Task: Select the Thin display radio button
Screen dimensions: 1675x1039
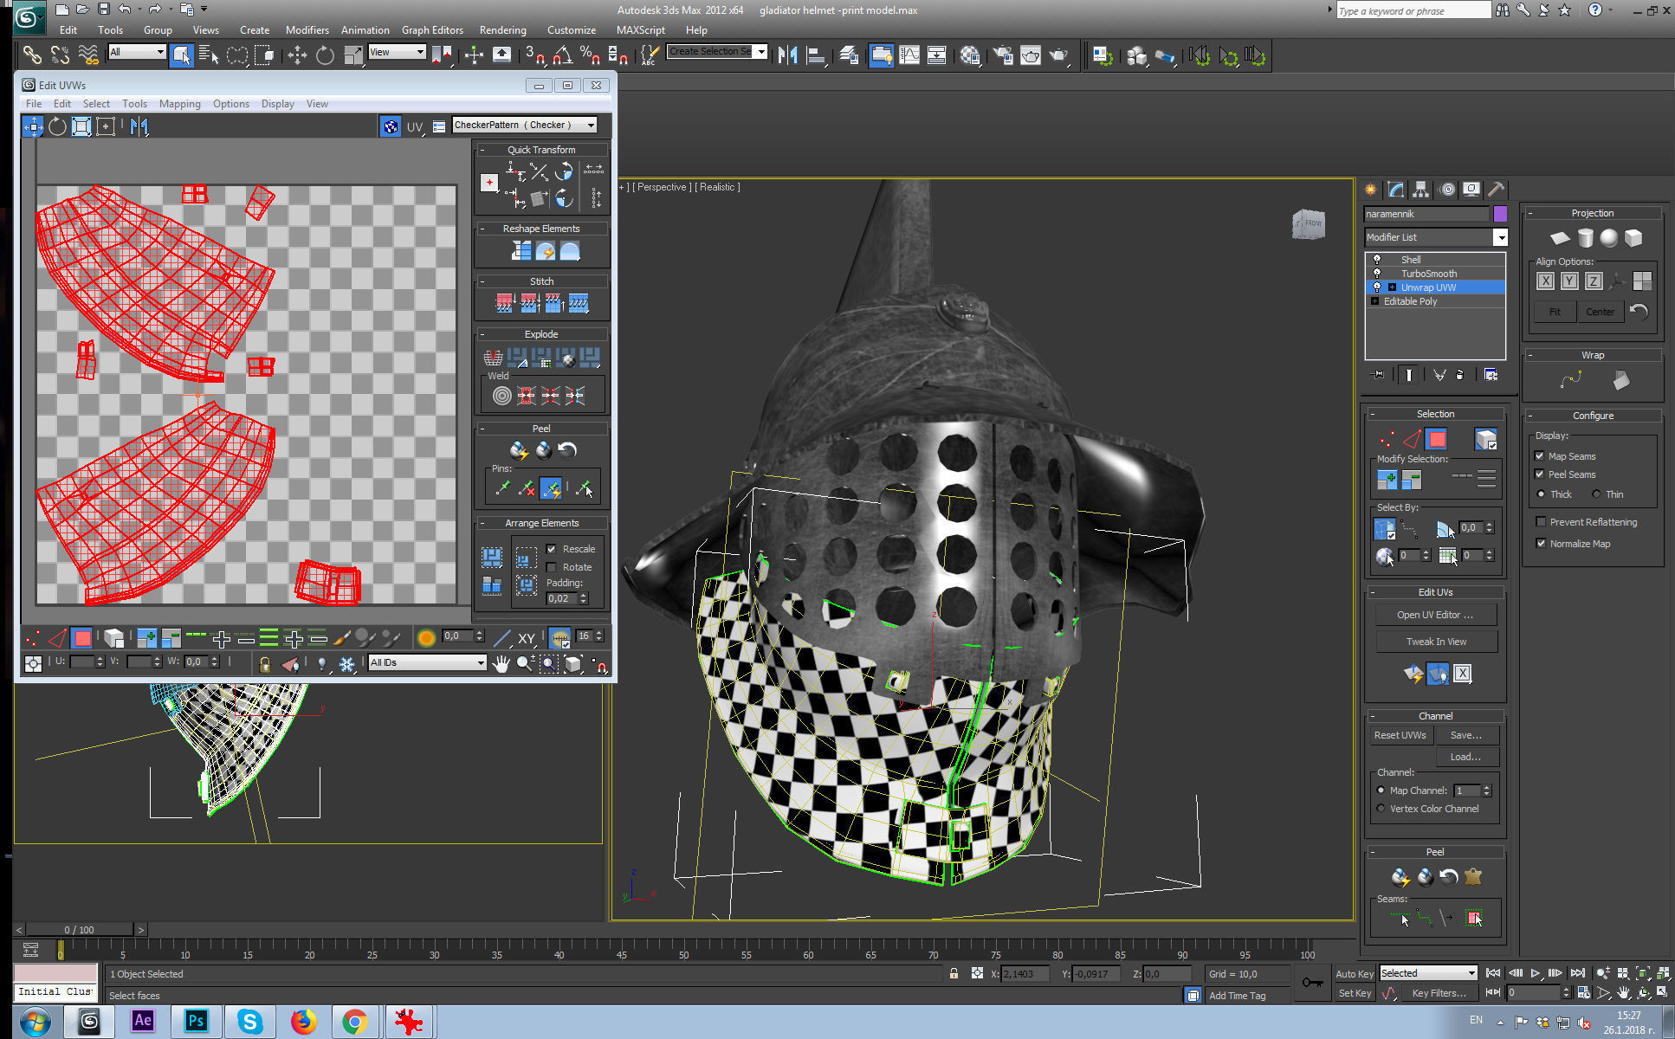Action: (x=1596, y=494)
